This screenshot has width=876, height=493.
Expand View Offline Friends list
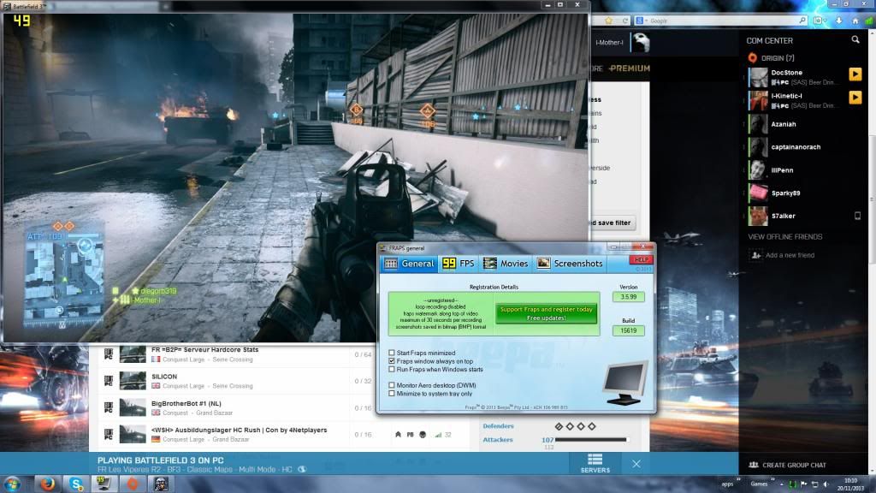[x=784, y=236]
